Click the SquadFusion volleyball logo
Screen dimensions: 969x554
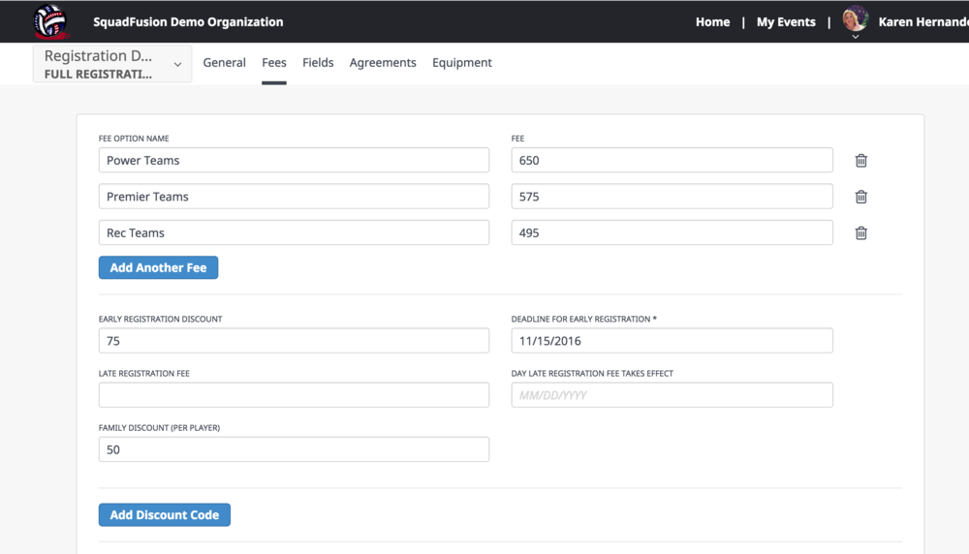click(x=50, y=21)
